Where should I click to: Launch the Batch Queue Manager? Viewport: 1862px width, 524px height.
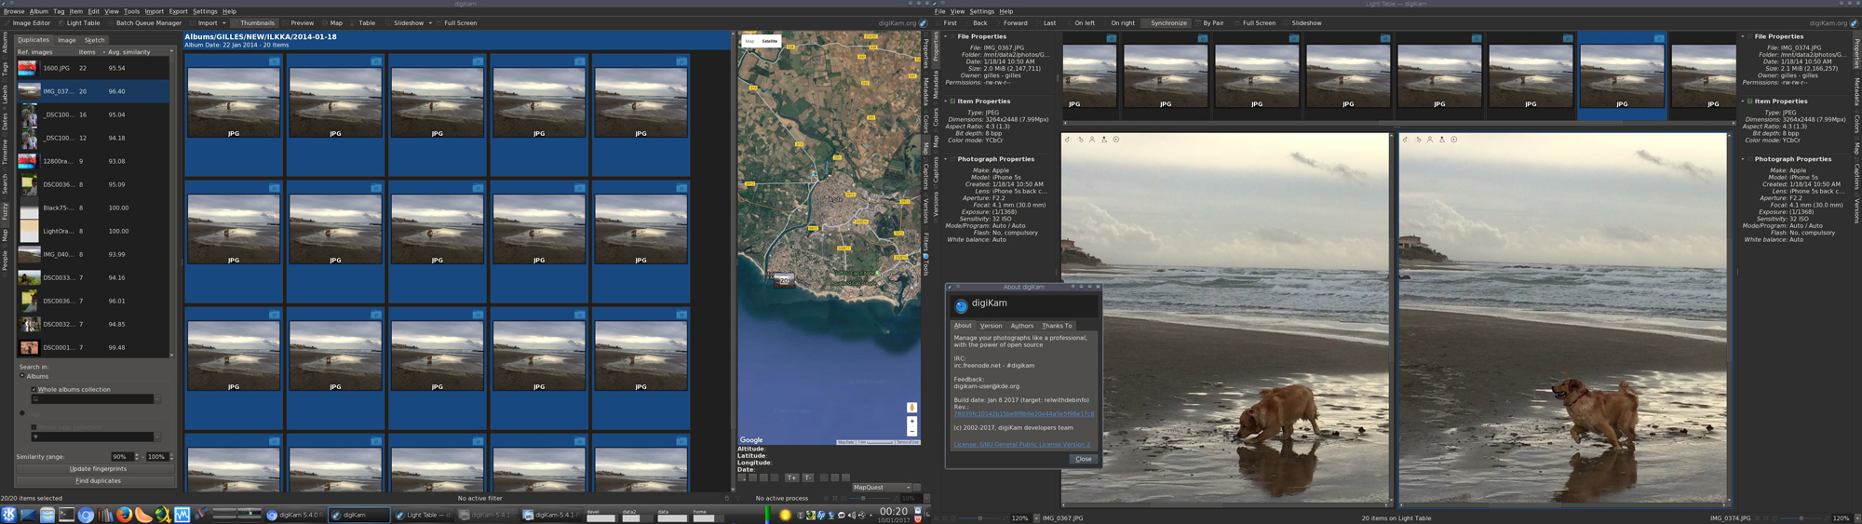pyautogui.click(x=144, y=23)
